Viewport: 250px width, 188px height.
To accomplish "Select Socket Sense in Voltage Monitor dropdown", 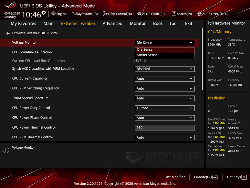I will click(x=147, y=55).
